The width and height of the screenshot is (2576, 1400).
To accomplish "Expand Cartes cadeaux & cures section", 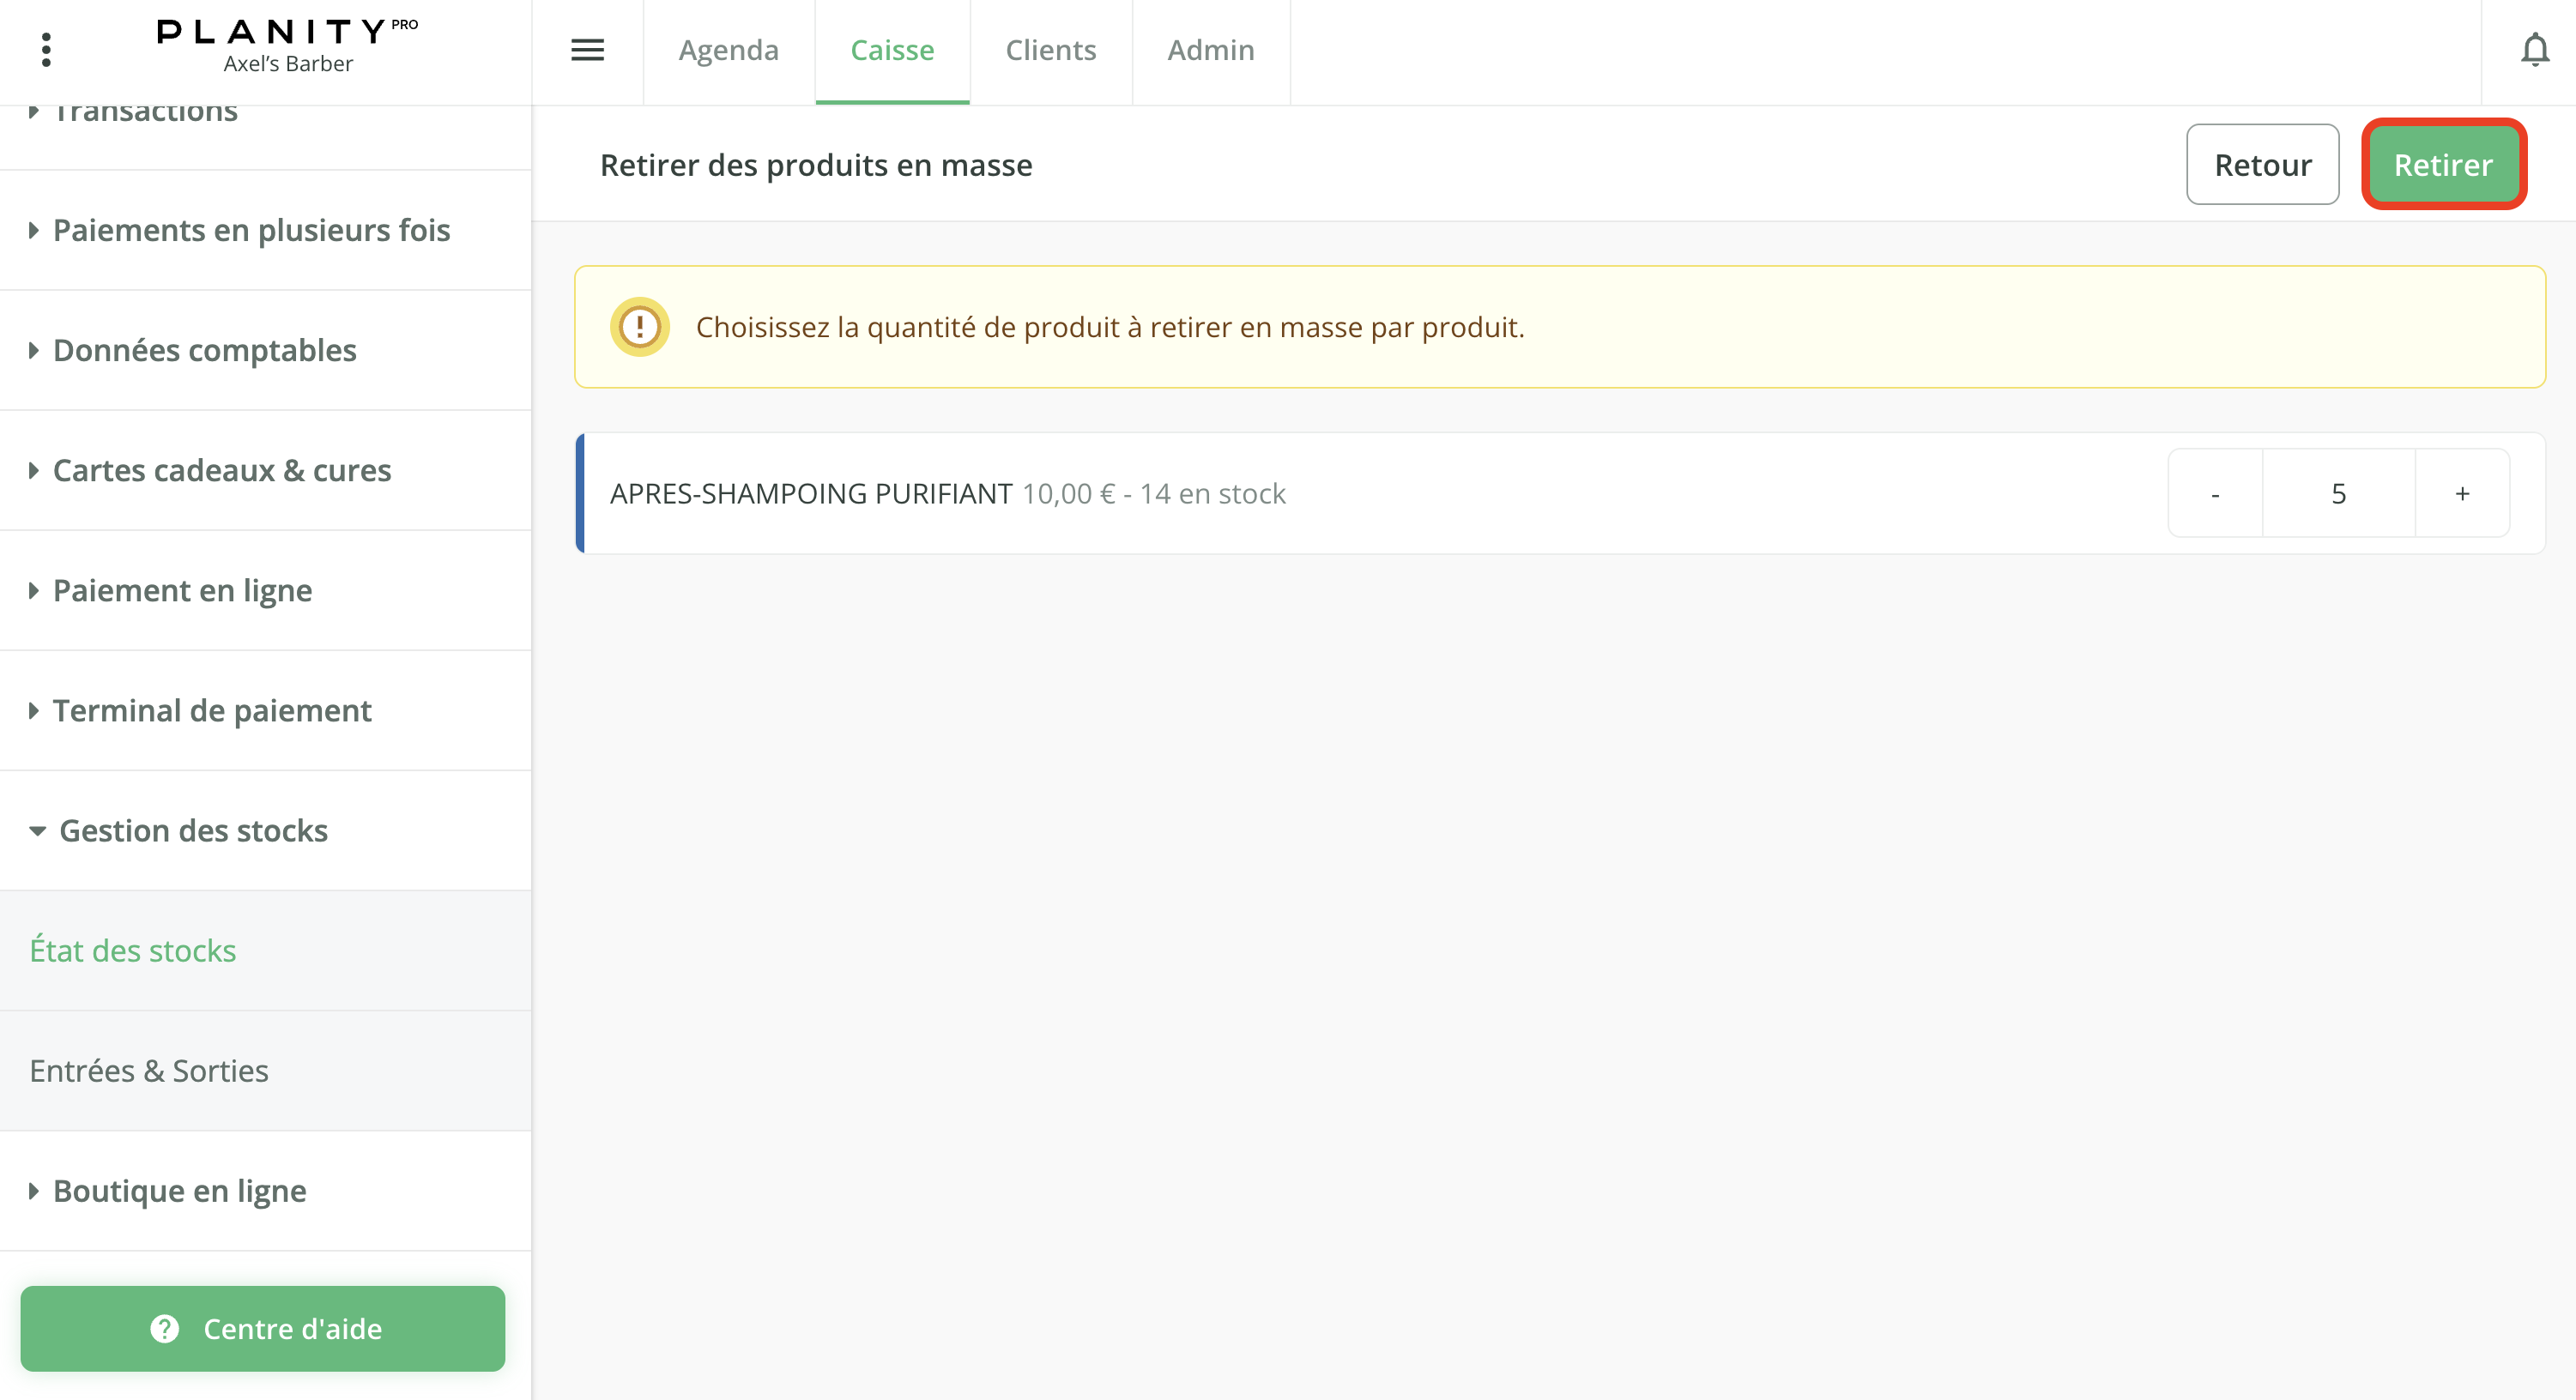I will [221, 470].
